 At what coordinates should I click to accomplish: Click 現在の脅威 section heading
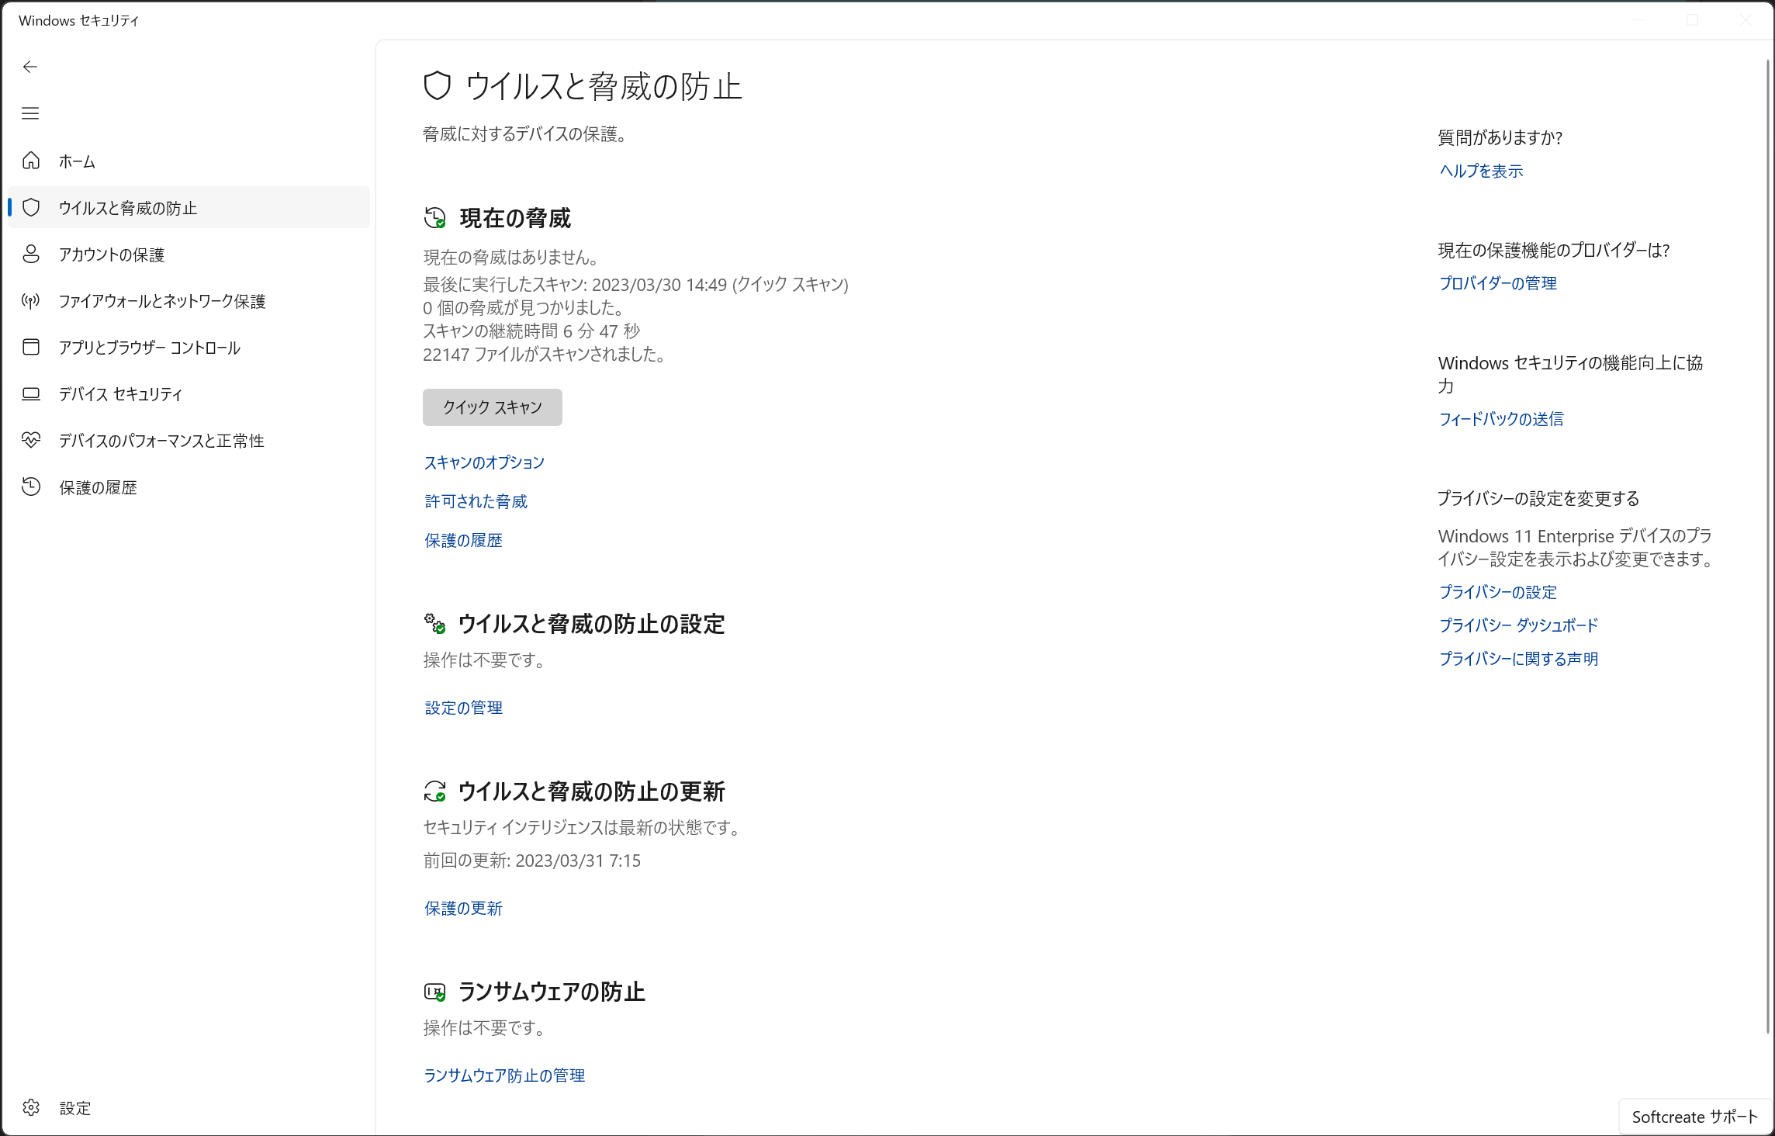coord(515,218)
